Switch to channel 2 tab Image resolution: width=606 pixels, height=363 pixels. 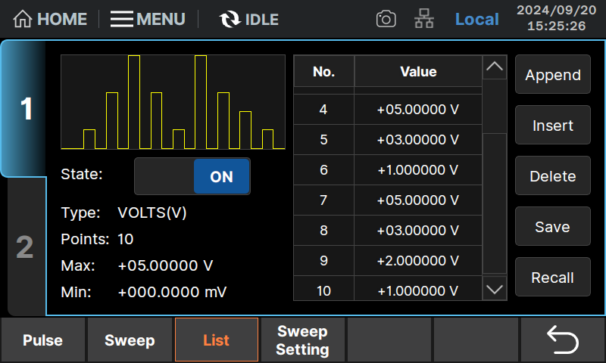26,247
